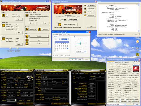Image resolution: width=141 pixels, height=106 pixels.
Task: Open the Socket #1 selection dropdown in CPU-Z
Action: point(15,100)
